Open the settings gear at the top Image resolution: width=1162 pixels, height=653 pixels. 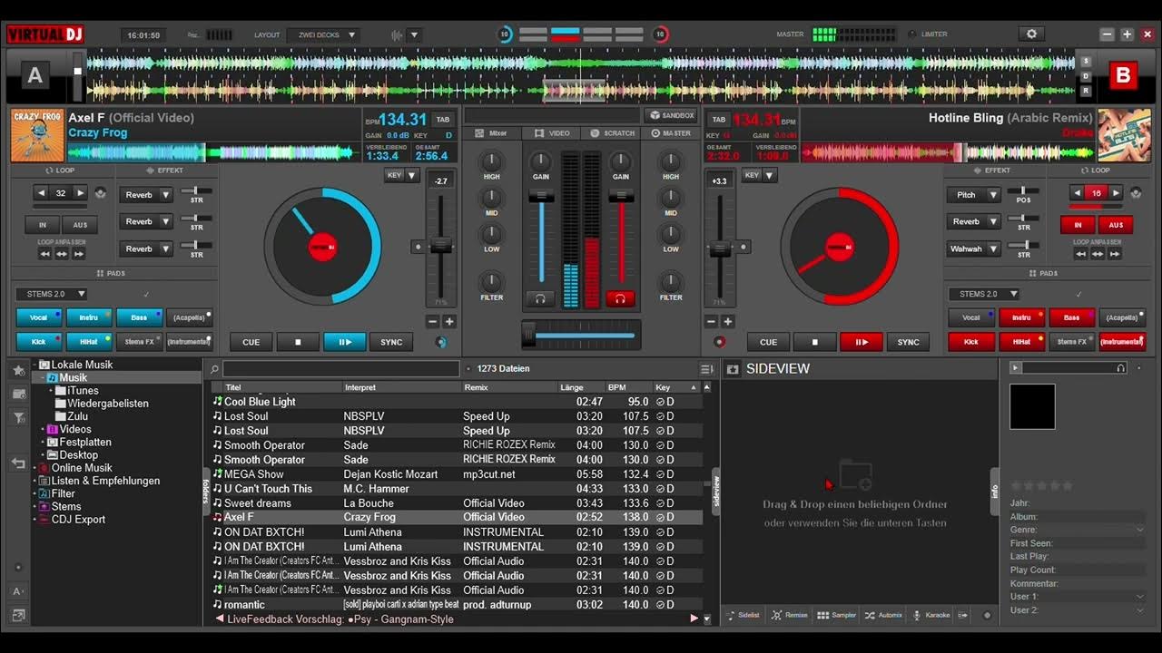[1031, 34]
